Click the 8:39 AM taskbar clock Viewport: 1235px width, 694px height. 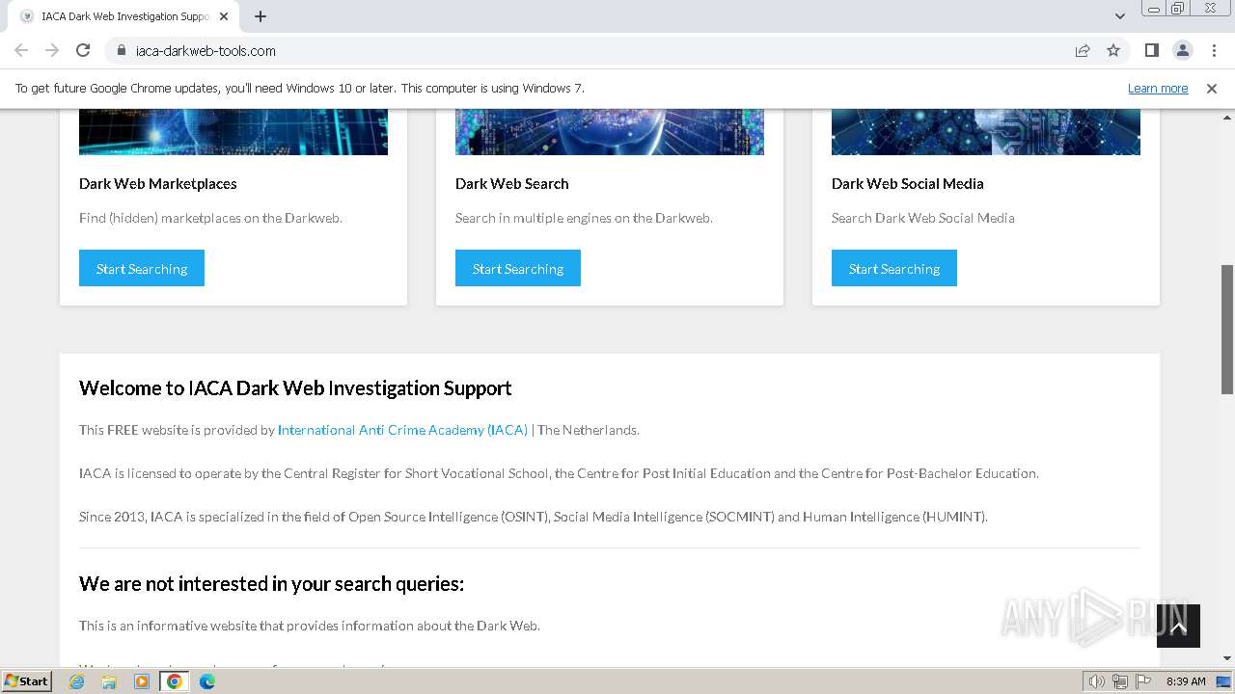point(1186,681)
